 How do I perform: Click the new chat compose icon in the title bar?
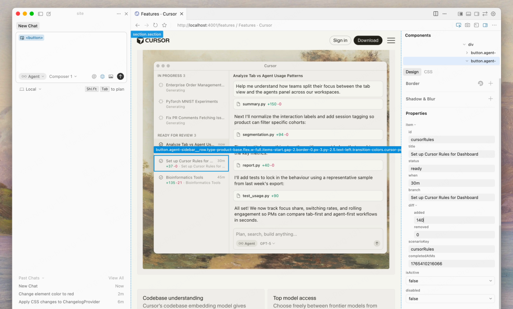pyautogui.click(x=49, y=14)
